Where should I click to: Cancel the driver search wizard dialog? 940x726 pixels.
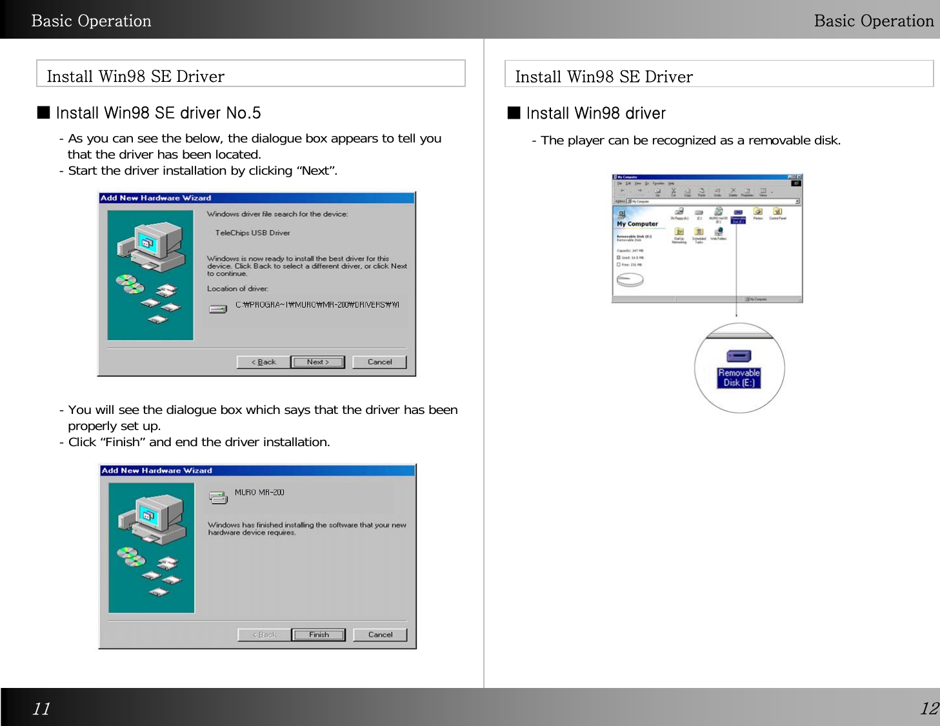point(380,362)
